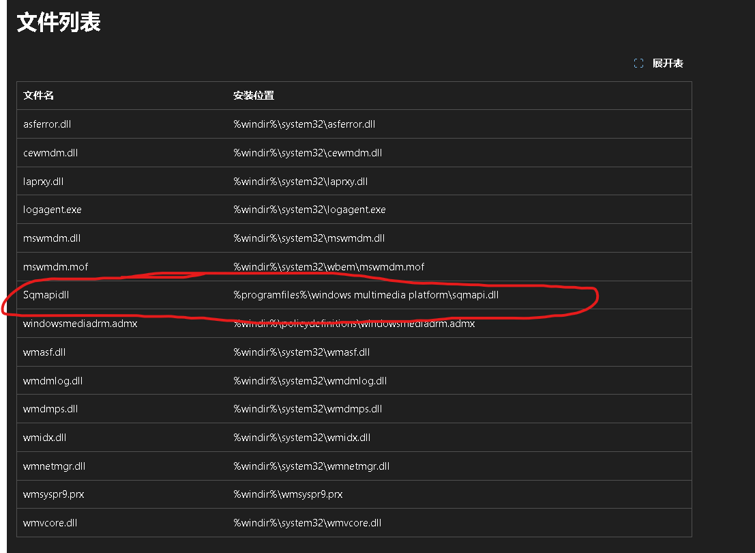Click the wmdmps.dll file name

(x=50, y=409)
